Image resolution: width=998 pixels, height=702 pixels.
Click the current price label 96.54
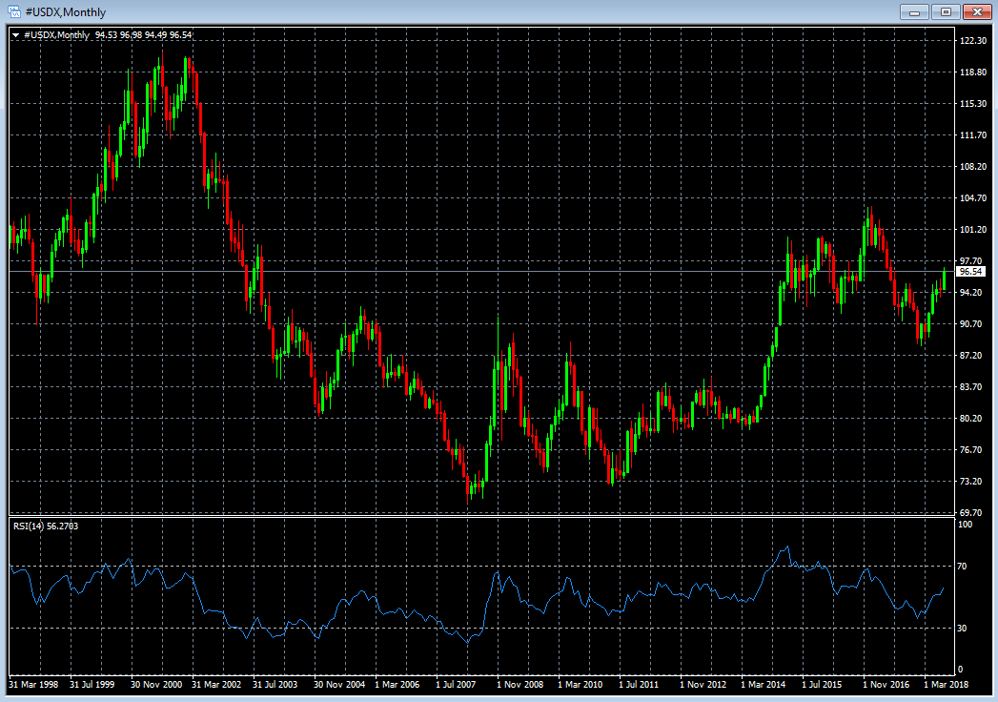coord(970,272)
